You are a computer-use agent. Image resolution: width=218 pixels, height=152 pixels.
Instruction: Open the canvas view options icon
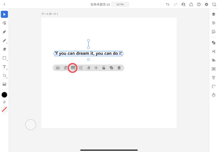click(214, 4)
